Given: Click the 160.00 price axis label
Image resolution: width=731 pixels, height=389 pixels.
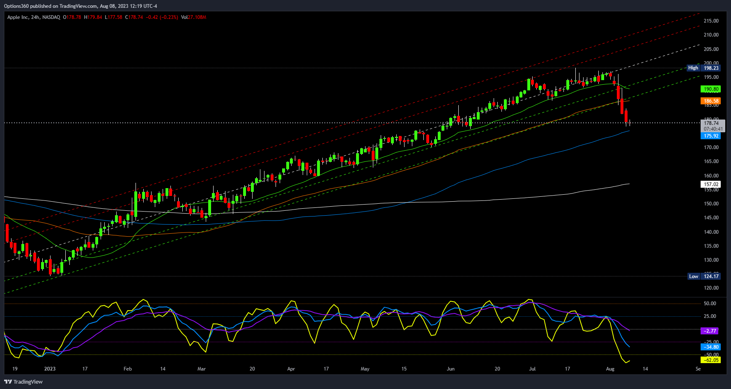Looking at the screenshot, I should click(x=711, y=175).
